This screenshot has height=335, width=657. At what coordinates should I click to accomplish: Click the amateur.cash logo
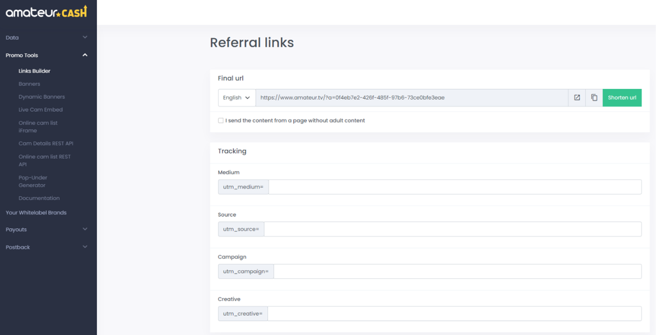(x=46, y=12)
